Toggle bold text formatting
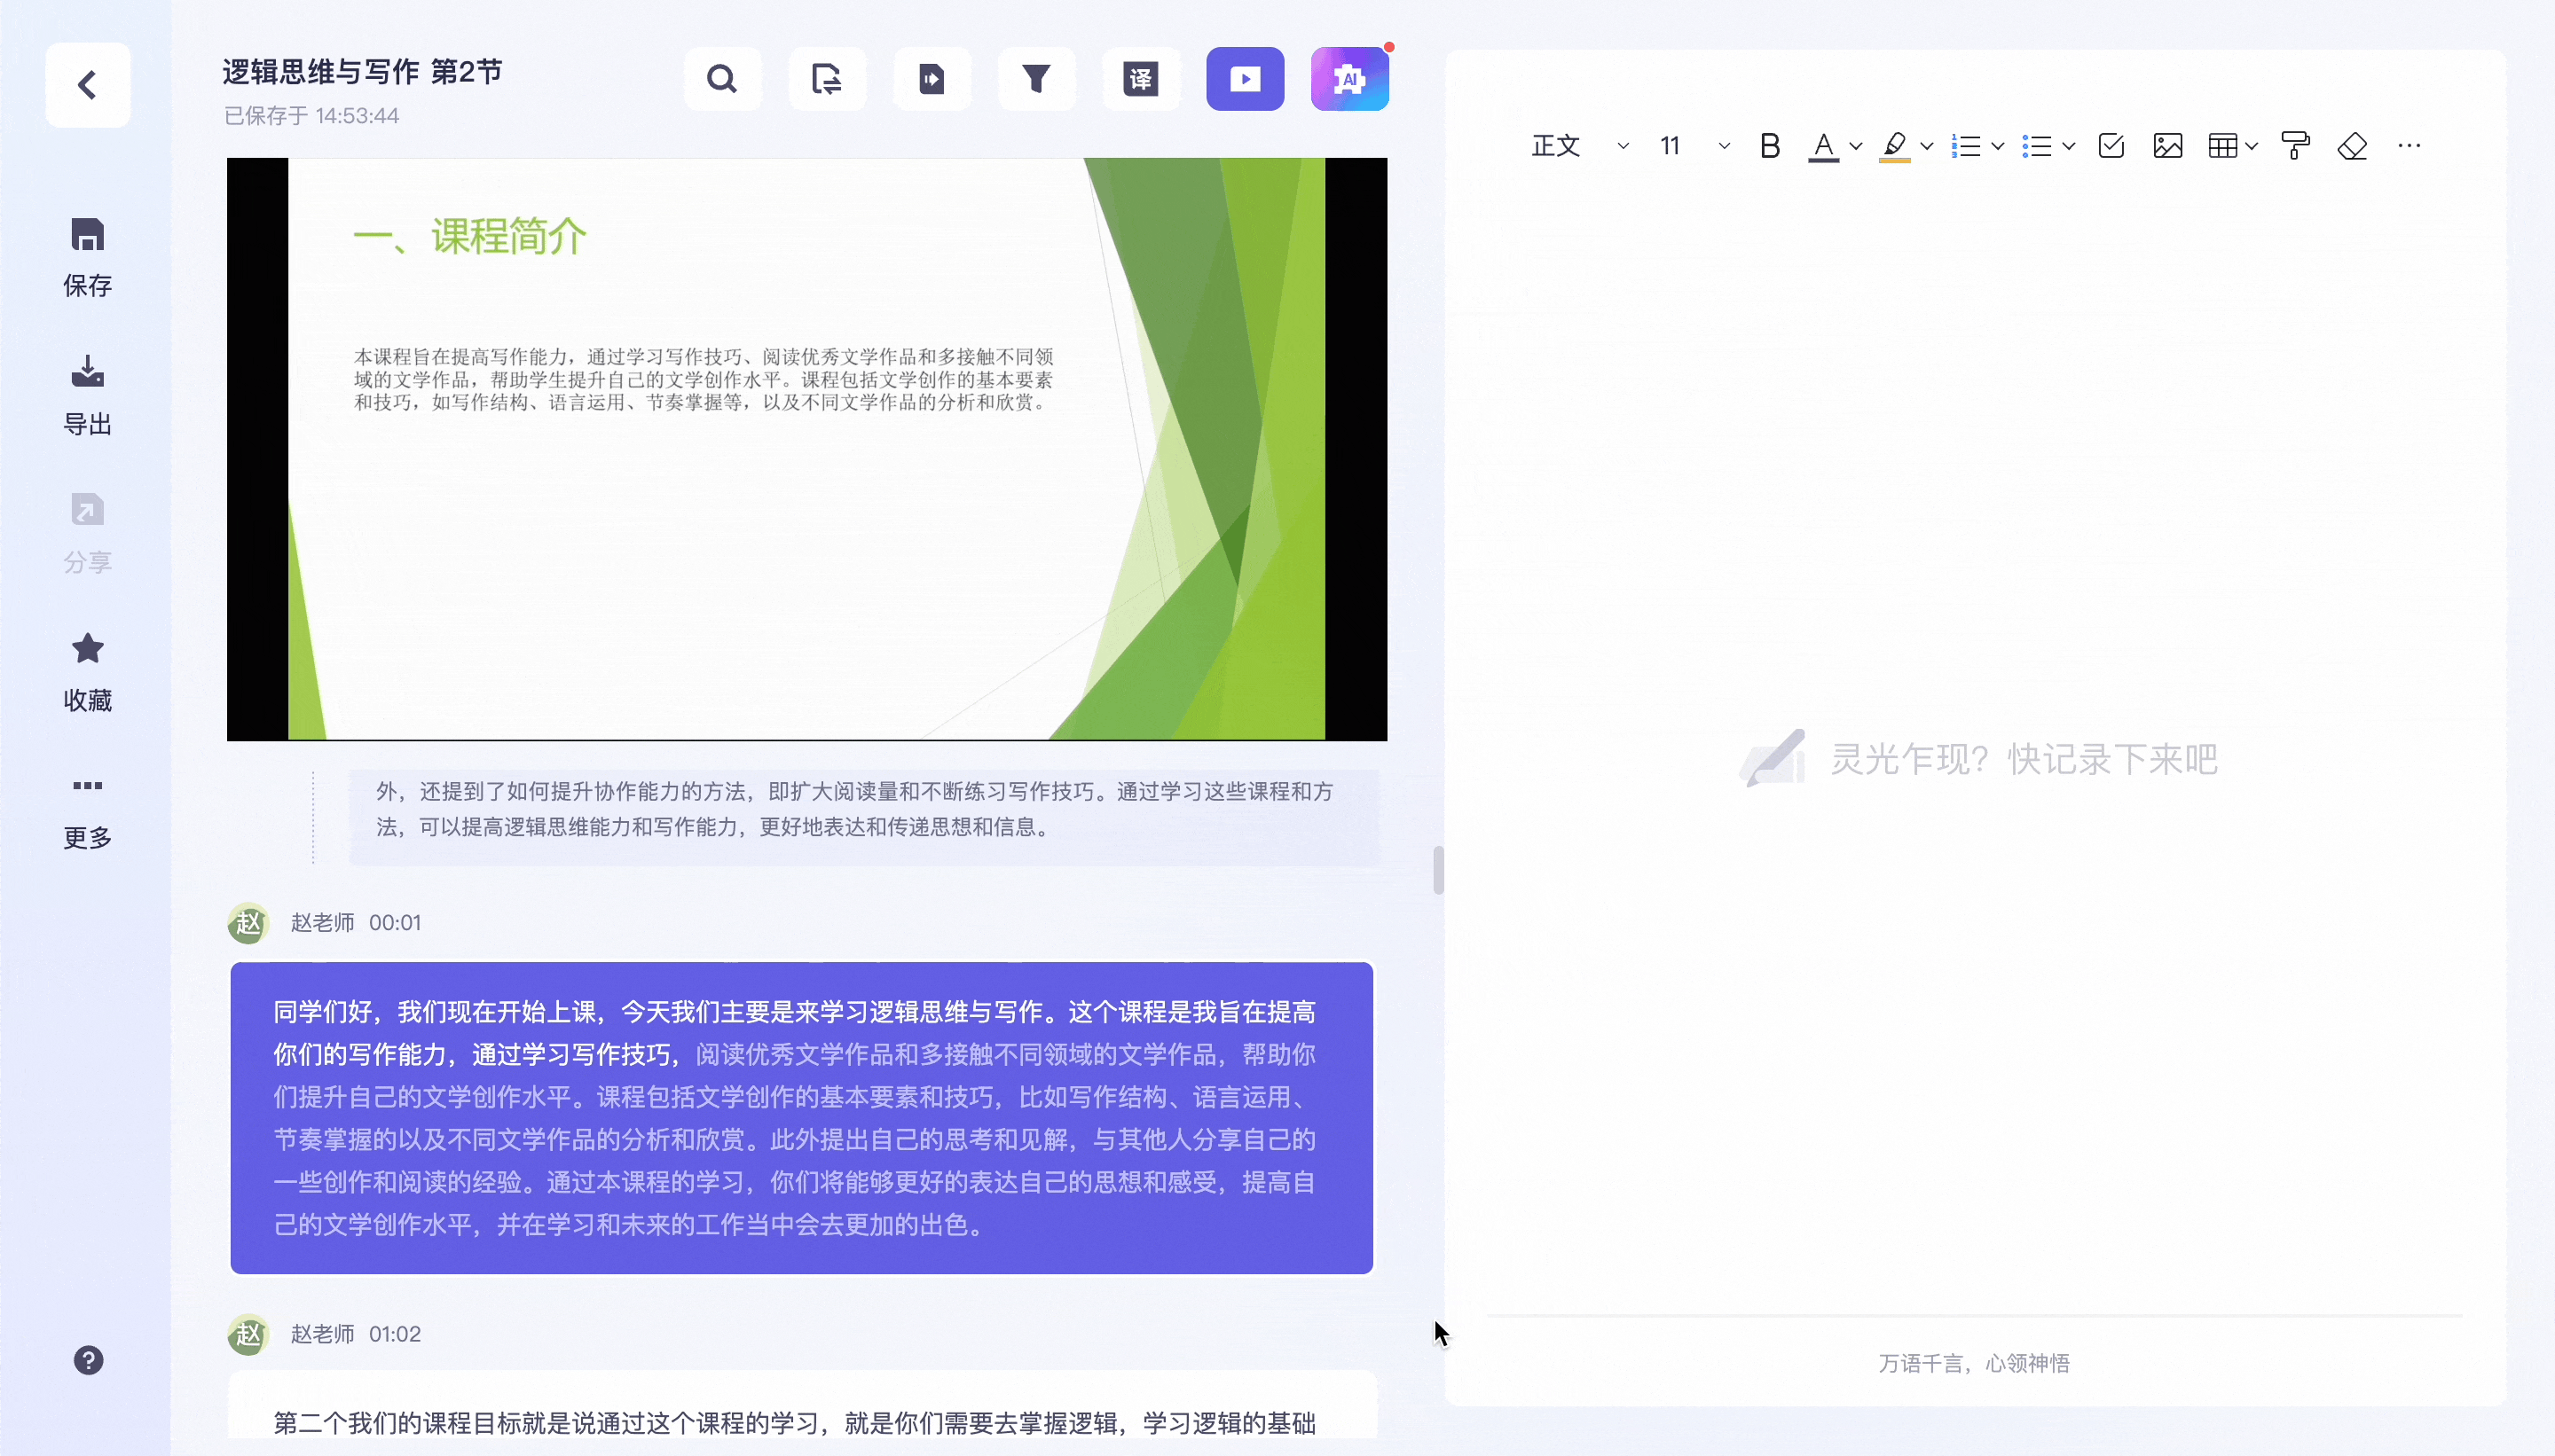This screenshot has width=2555, height=1456. point(1769,146)
